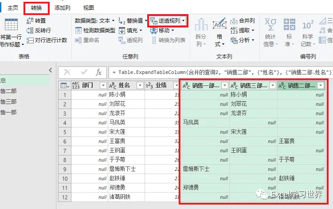Select row number 12 header
The width and height of the screenshot is (333, 209).
(x=65, y=197)
